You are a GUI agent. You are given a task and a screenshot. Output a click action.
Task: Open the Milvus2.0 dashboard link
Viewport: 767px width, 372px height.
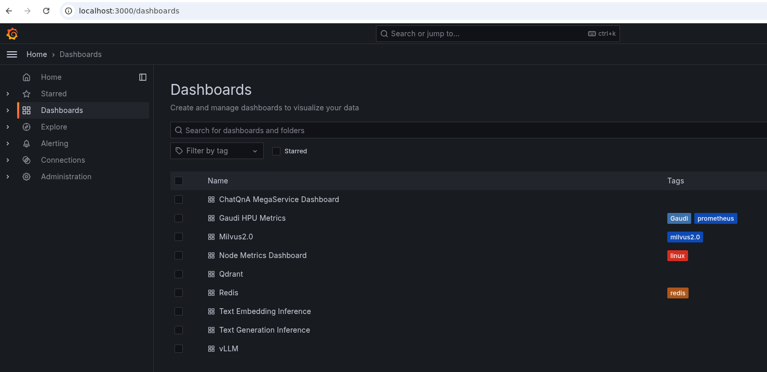coord(236,237)
